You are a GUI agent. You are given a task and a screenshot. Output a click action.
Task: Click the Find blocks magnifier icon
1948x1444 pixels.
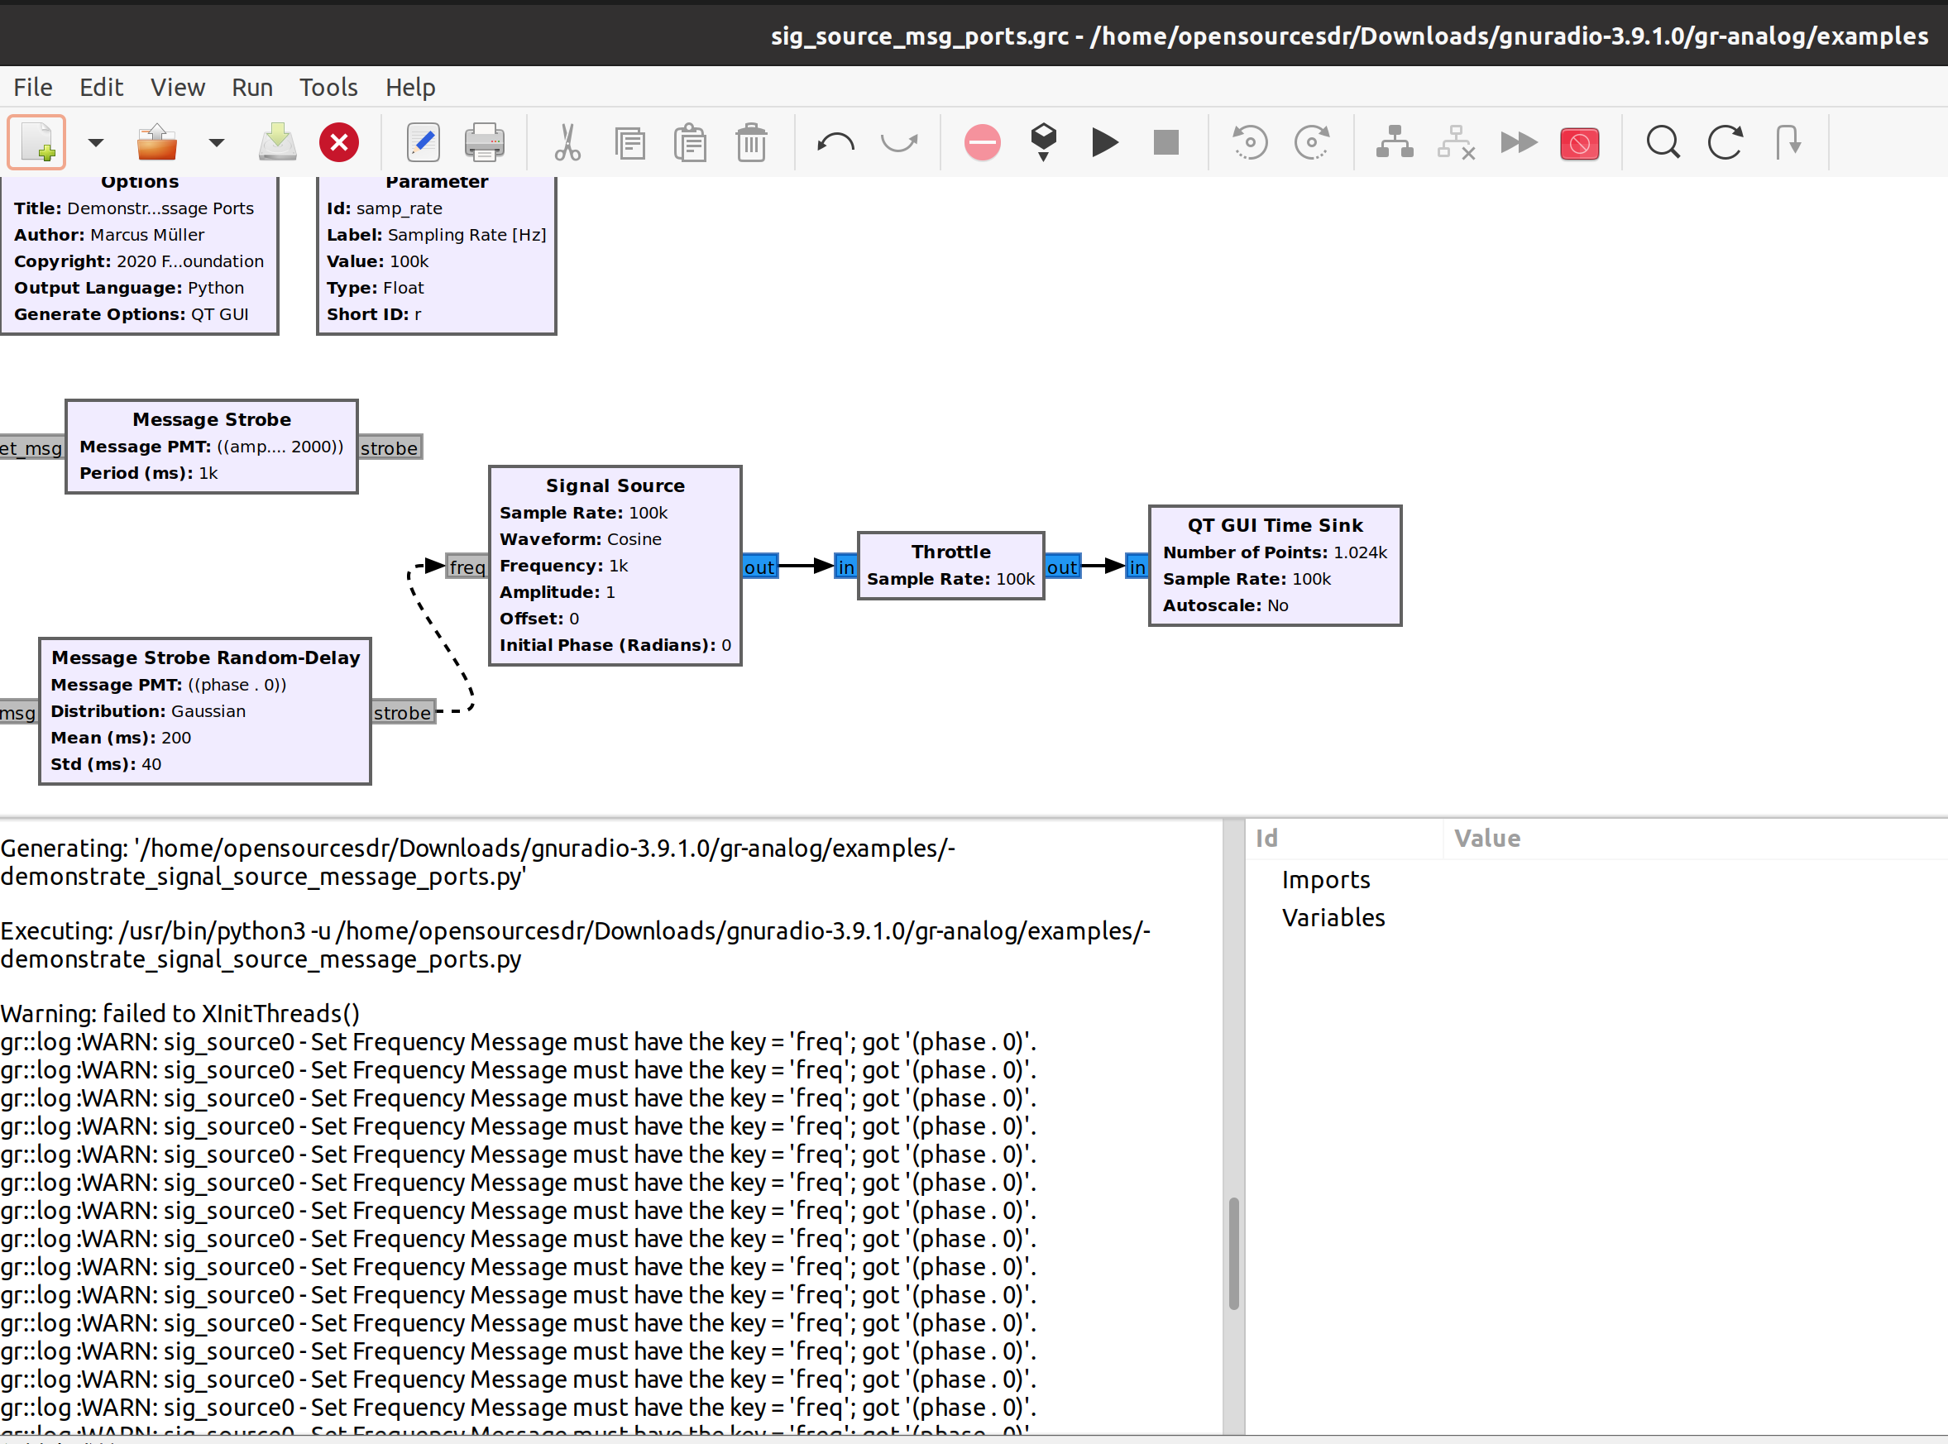1662,142
